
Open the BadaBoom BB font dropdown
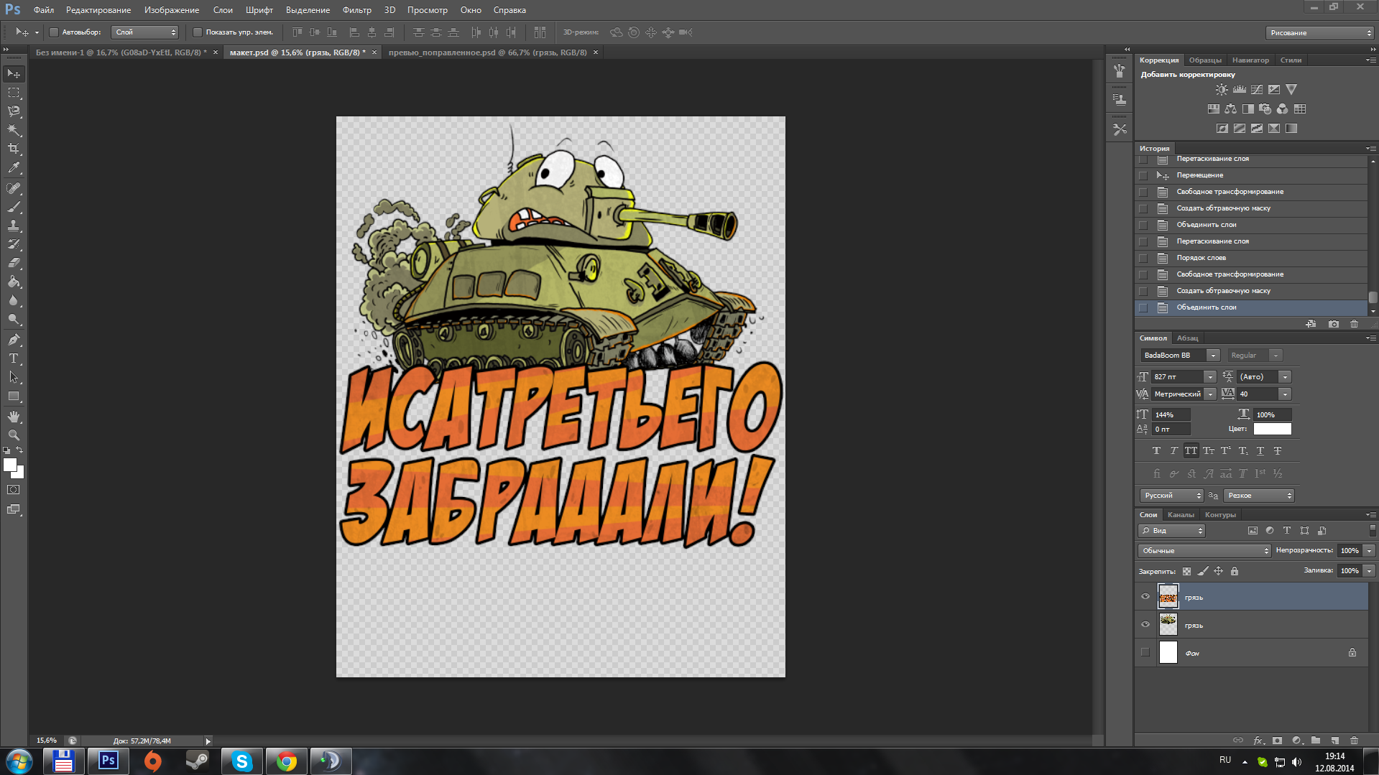click(x=1213, y=356)
